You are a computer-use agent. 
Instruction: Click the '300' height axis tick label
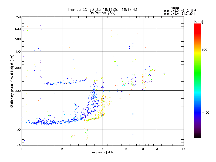click(x=18, y=68)
